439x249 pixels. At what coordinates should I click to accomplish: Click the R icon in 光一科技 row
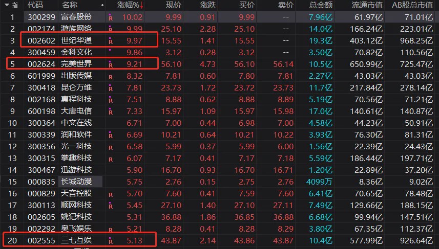pyautogui.click(x=111, y=147)
